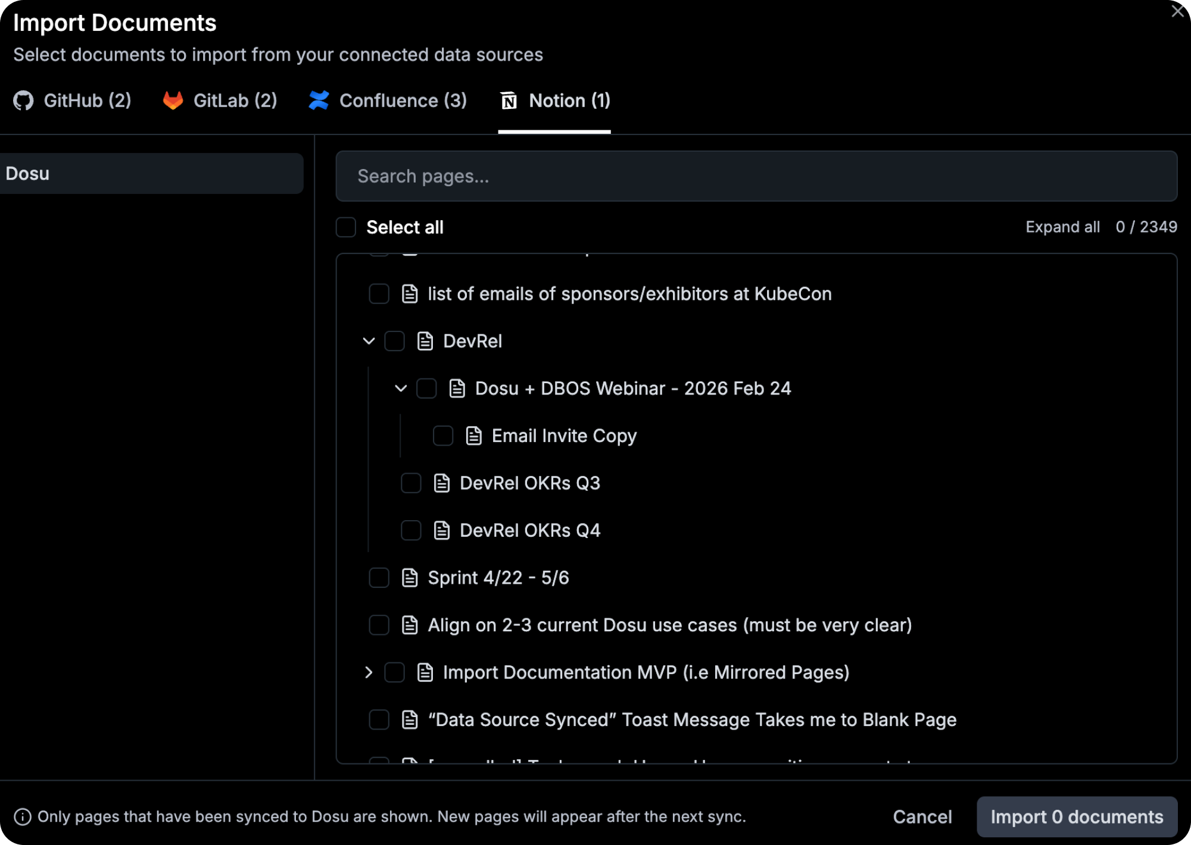Check the DevRel OKRs Q3 checkbox
Image resolution: width=1191 pixels, height=845 pixels.
pos(411,483)
